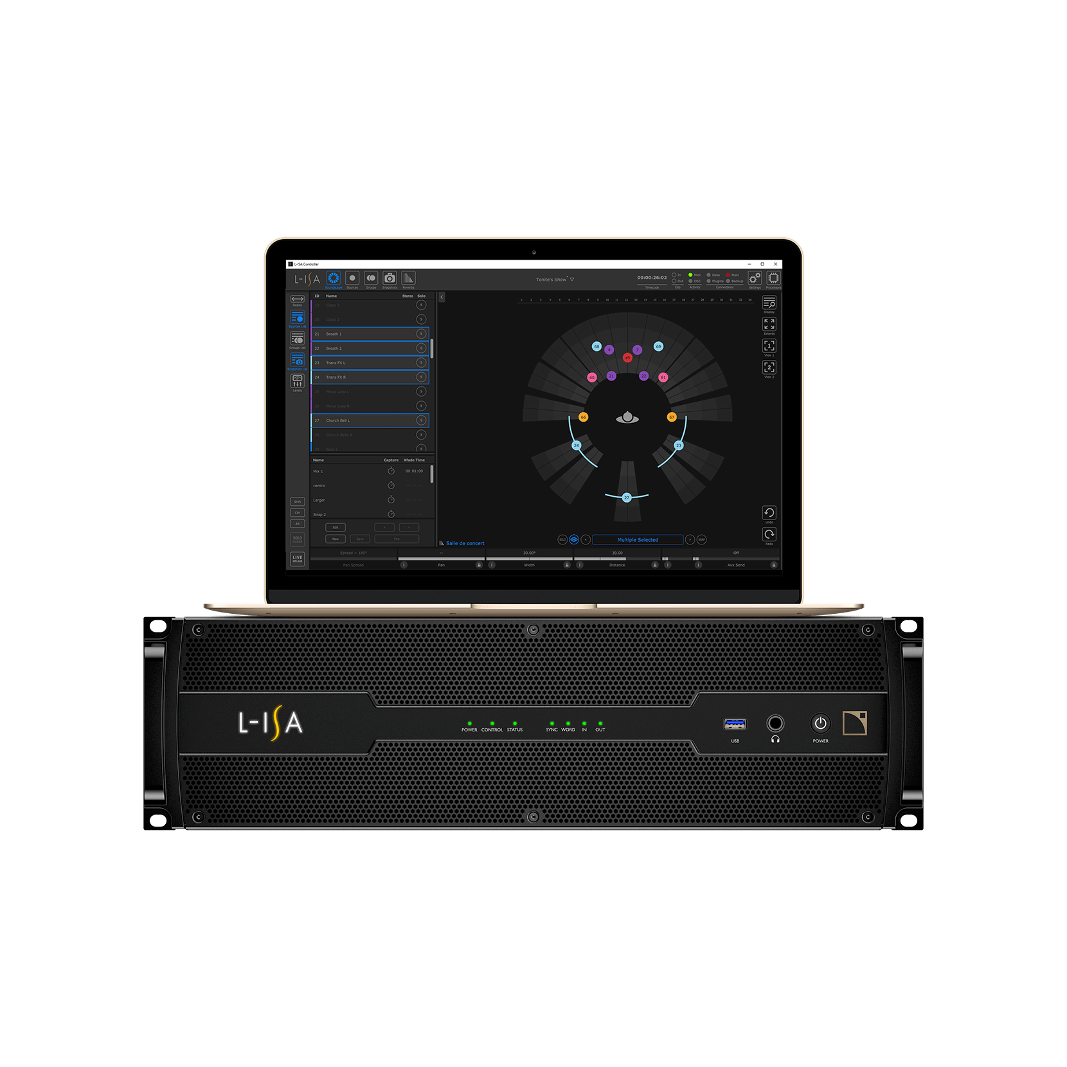Click the Redo icon
Screen dimensions: 1067x1067
coord(769,534)
